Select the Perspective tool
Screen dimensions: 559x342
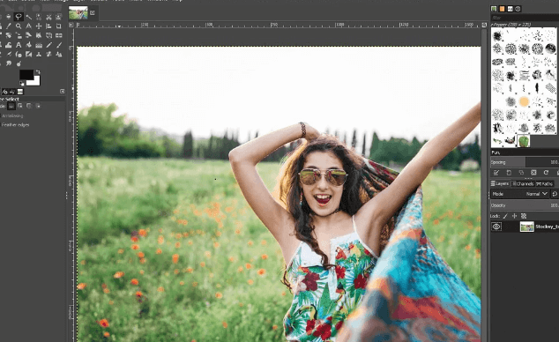coord(48,35)
